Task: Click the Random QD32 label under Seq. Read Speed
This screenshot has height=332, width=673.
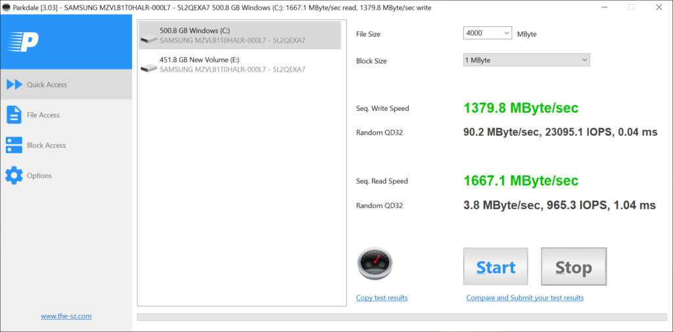Action: (379, 205)
